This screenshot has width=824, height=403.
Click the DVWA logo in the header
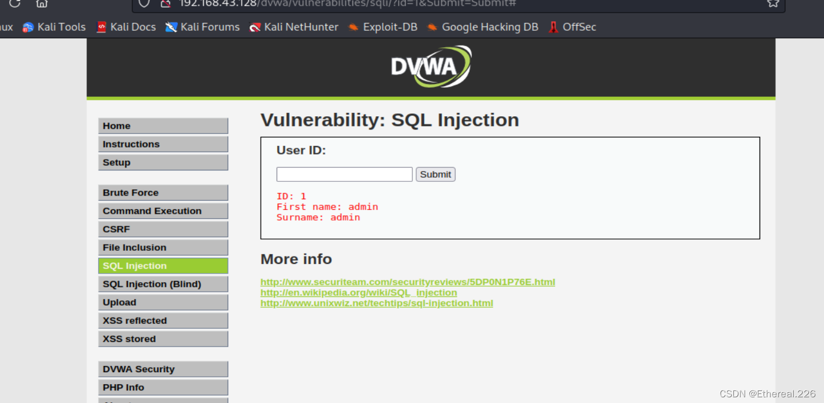[431, 67]
